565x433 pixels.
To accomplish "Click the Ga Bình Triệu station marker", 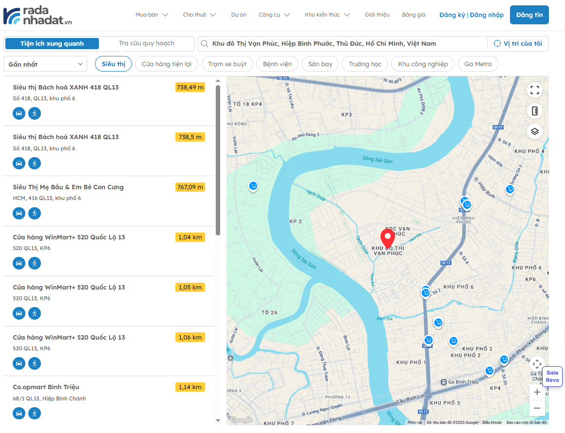I will (x=444, y=382).
